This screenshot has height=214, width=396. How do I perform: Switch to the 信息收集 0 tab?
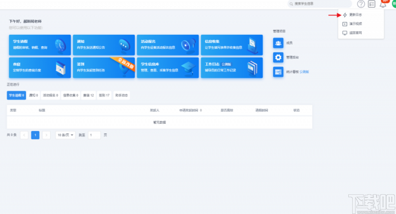[71, 95]
